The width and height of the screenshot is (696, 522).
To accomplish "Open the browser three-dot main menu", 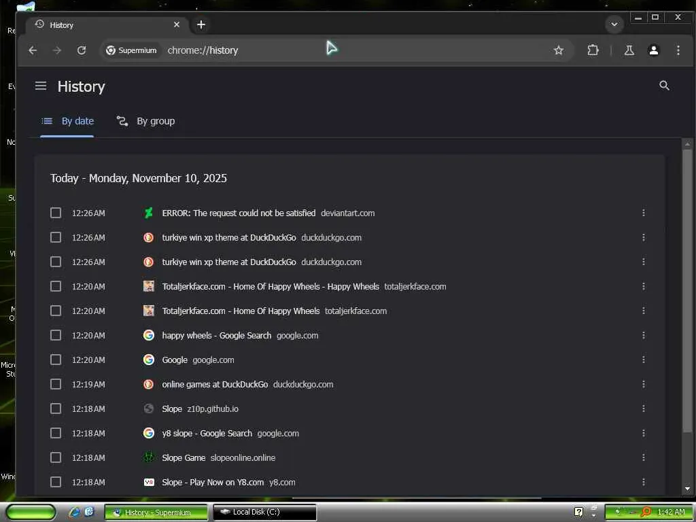I will (x=678, y=50).
